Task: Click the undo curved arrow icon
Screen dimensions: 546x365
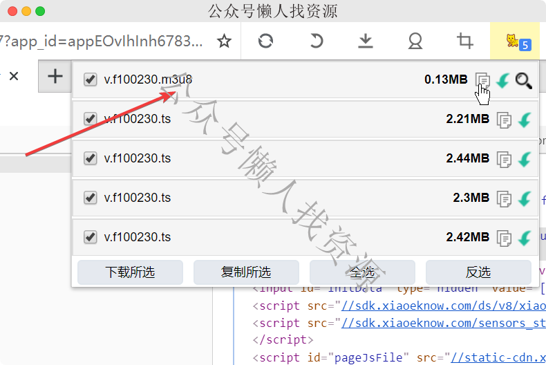Action: [x=316, y=41]
